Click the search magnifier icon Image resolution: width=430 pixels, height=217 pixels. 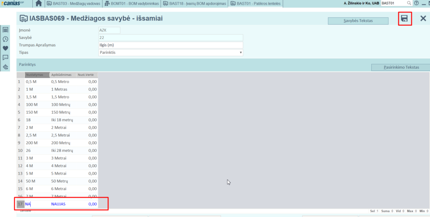(x=409, y=3)
